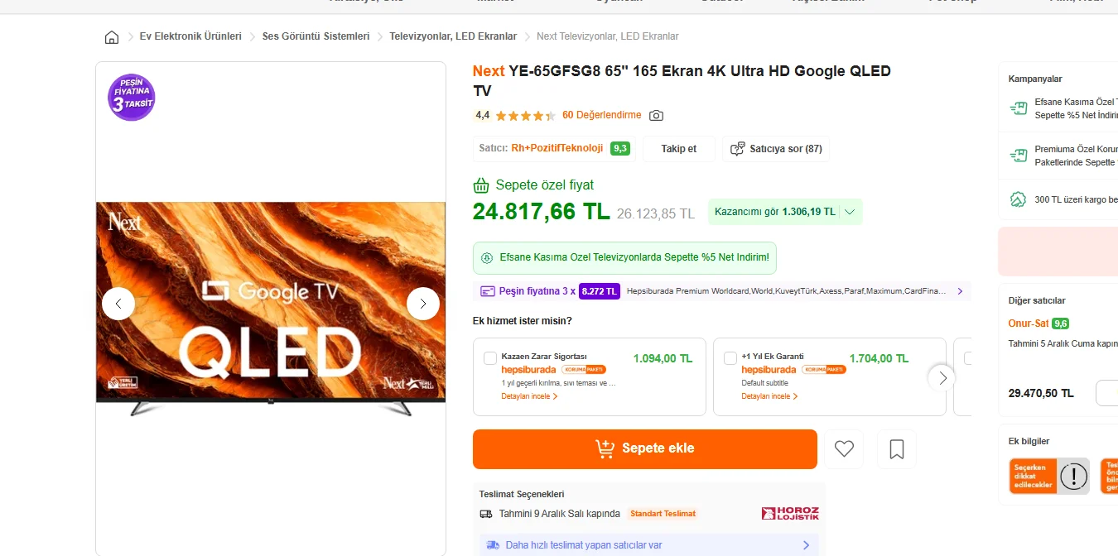Save product with bookmark icon

896,449
